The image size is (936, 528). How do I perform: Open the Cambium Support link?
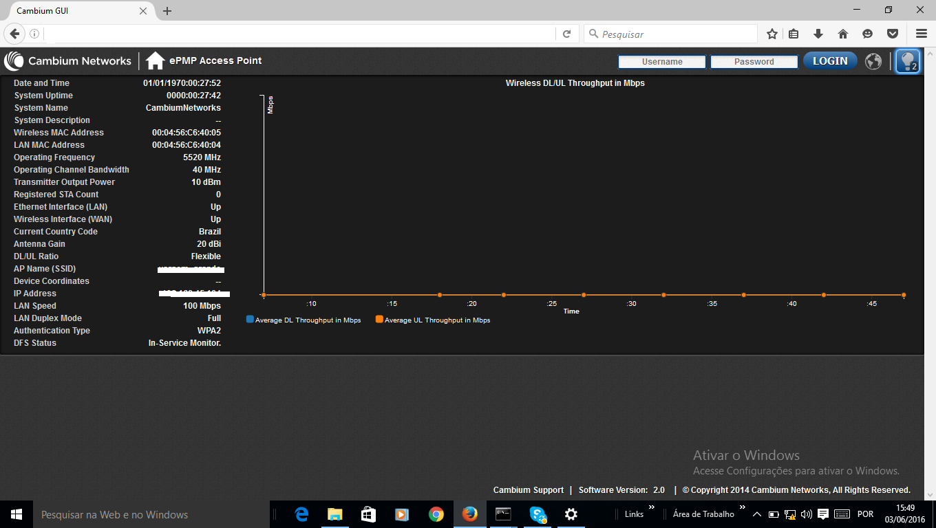tap(529, 490)
